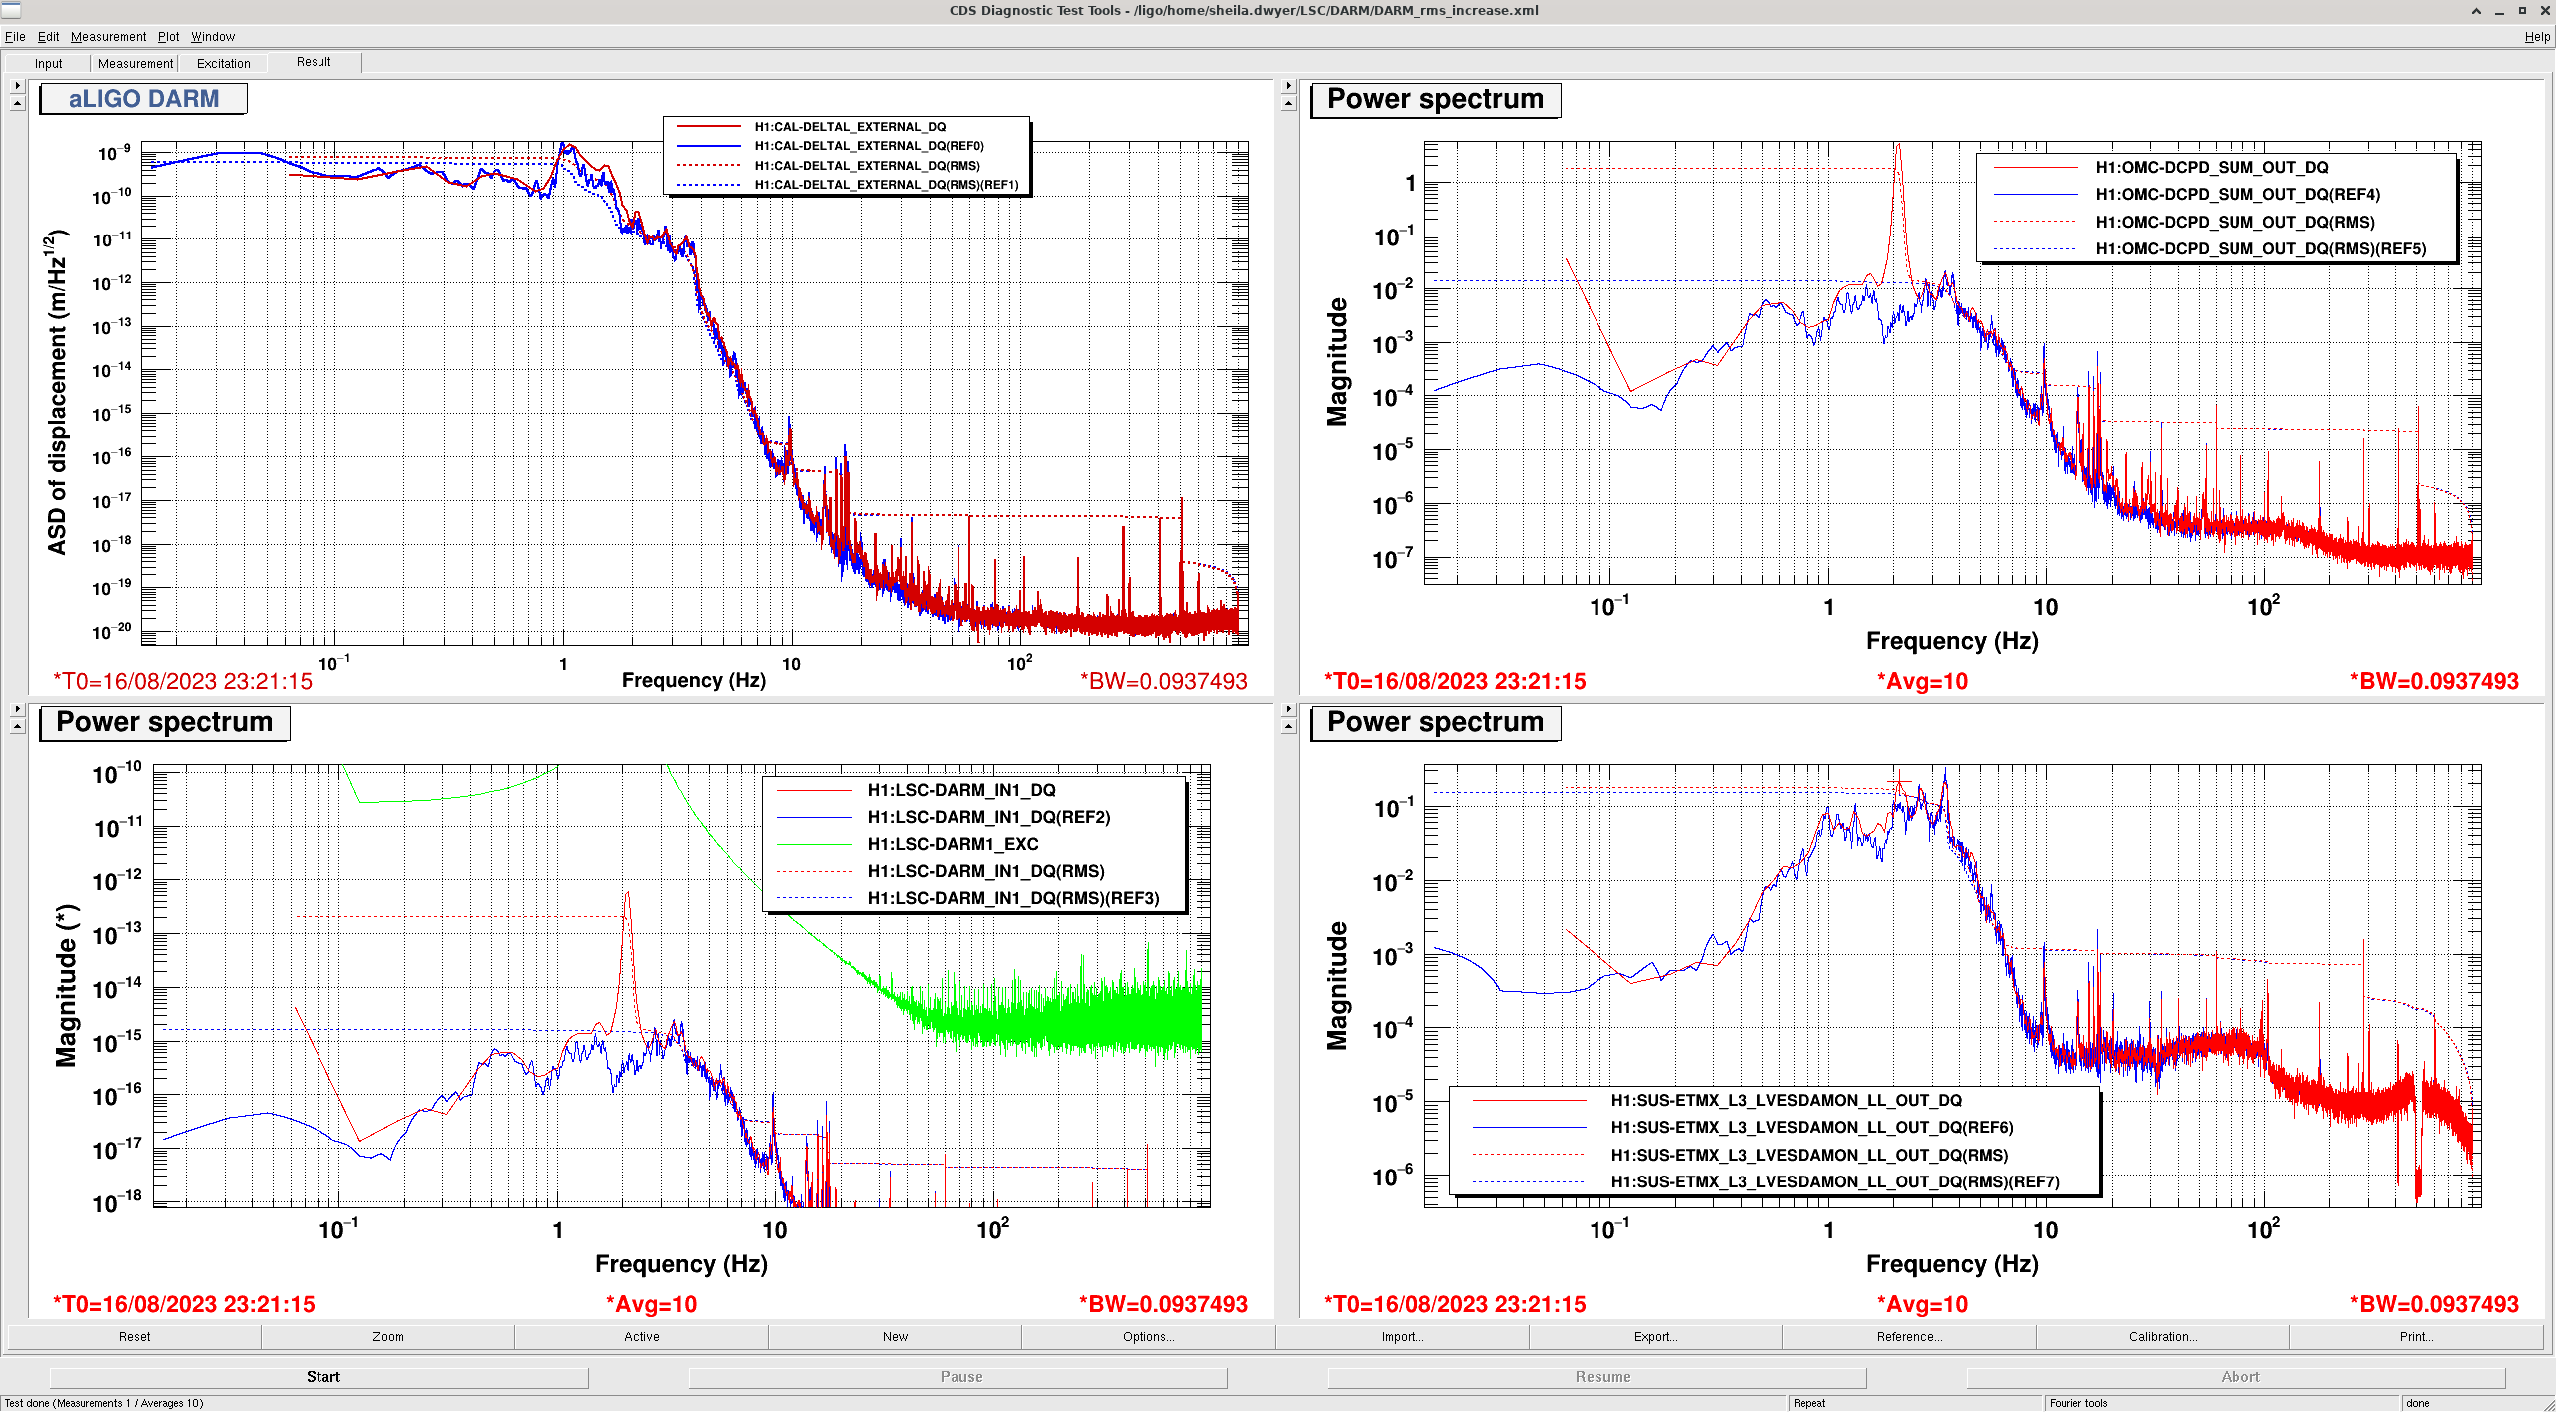Click up-arrow button beside SUS-ETMX power spectrum
This screenshot has height=1412, width=2556.
coord(1288,726)
